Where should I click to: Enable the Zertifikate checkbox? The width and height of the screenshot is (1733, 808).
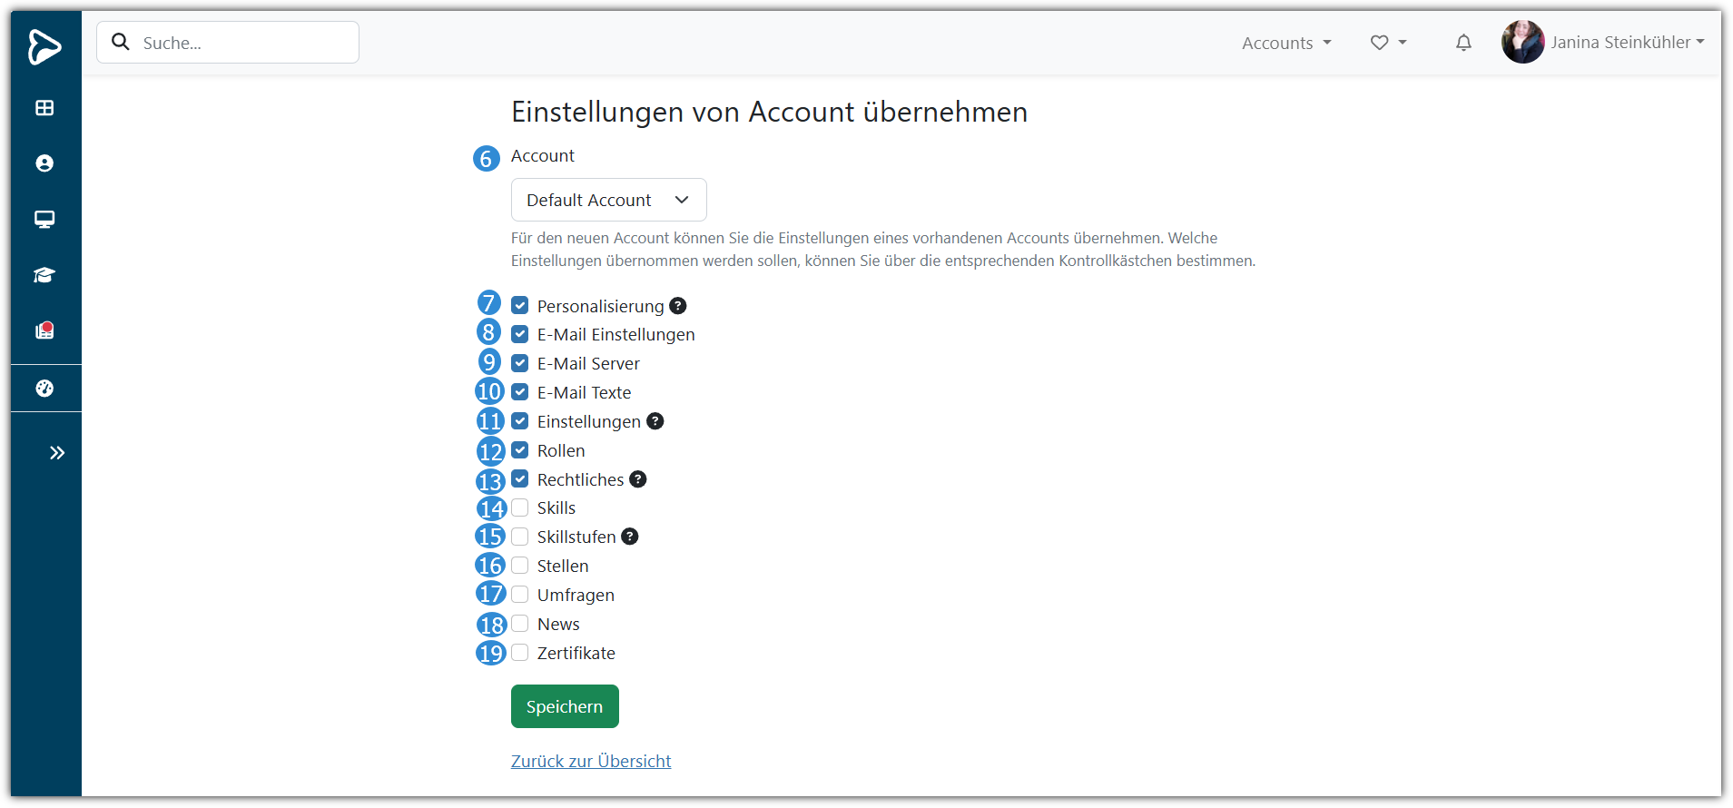[x=520, y=653]
